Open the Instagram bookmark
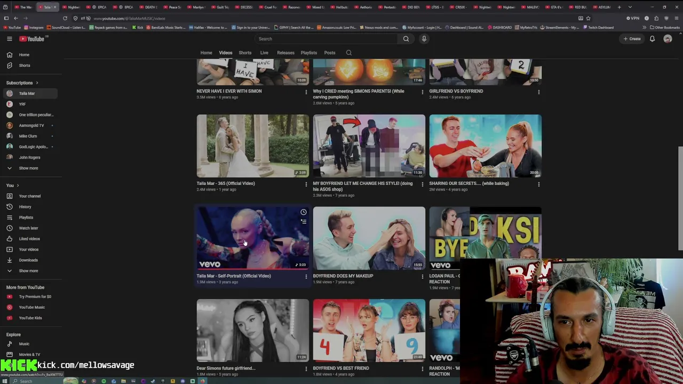 (x=34, y=27)
